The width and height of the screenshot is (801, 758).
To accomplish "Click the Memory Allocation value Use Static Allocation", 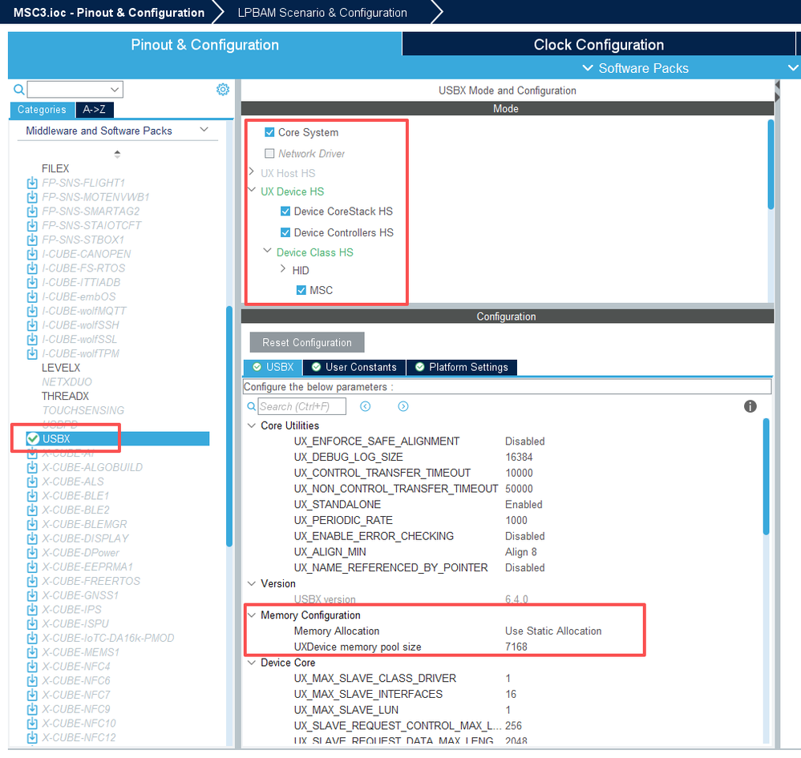I will click(x=553, y=631).
